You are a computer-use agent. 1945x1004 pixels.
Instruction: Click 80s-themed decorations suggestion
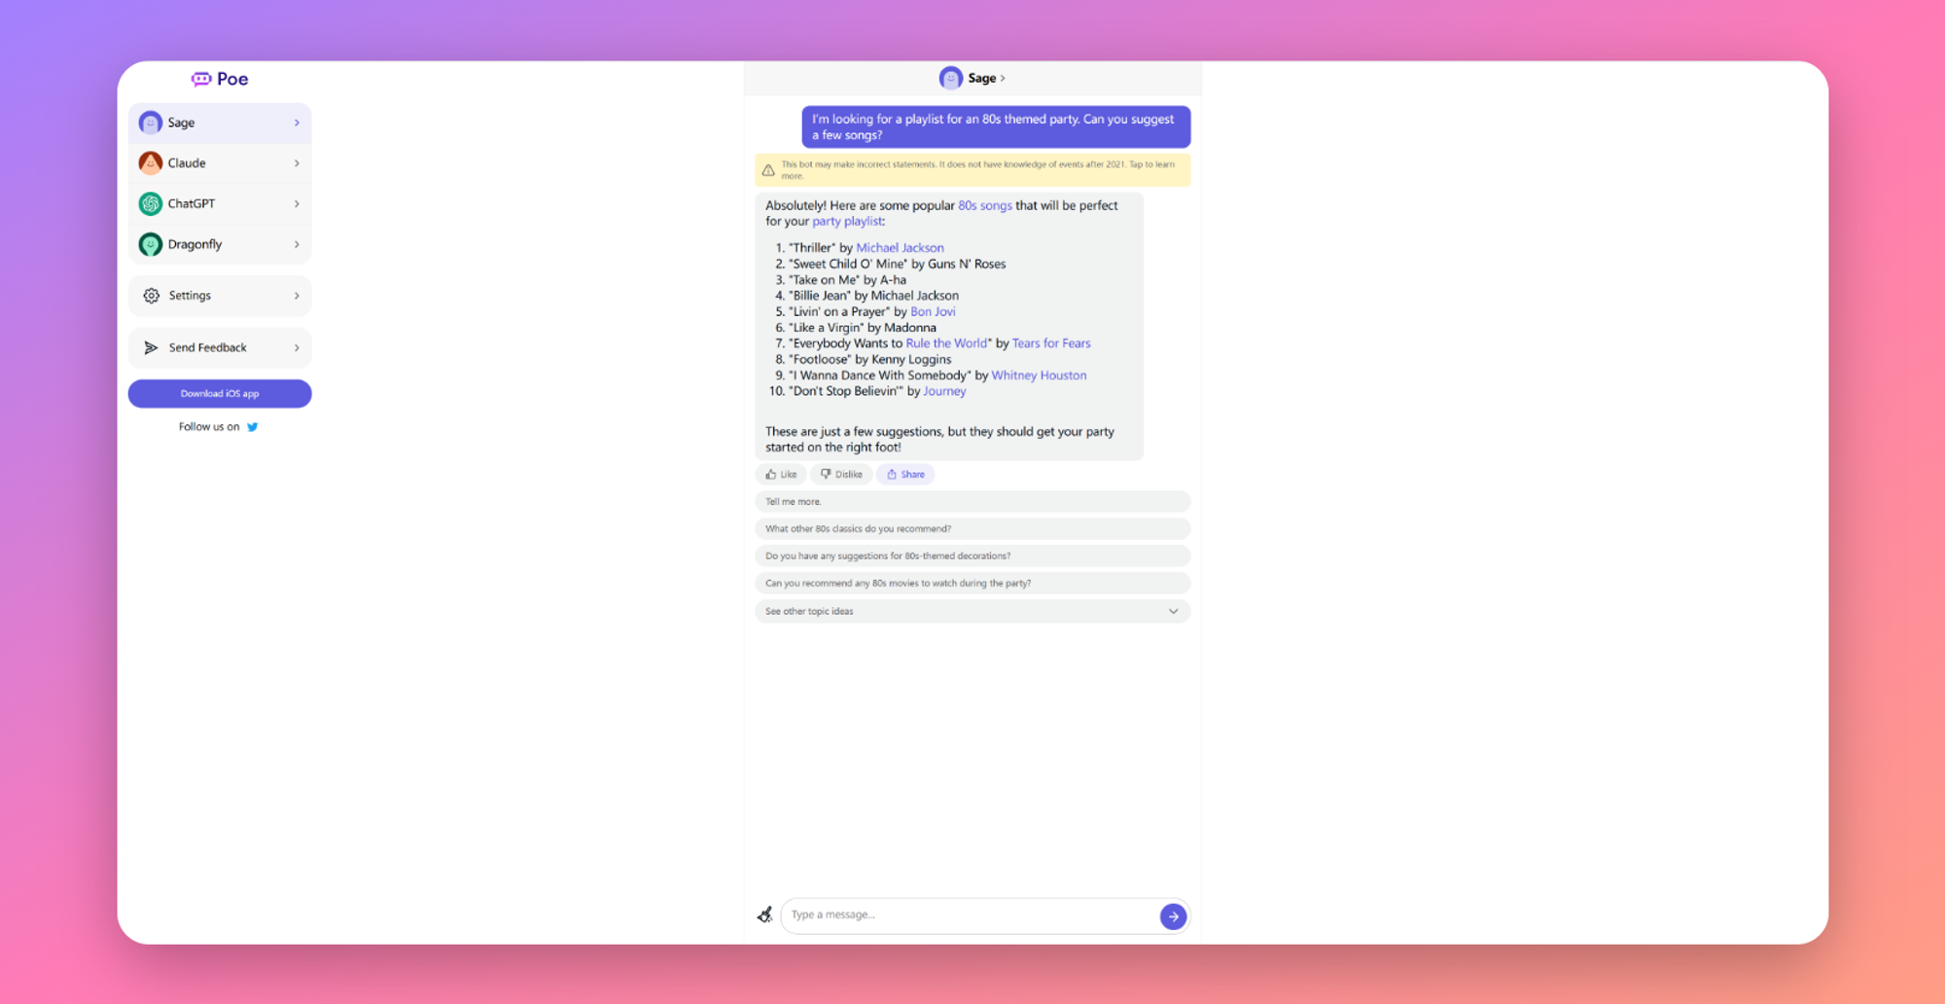coord(972,556)
